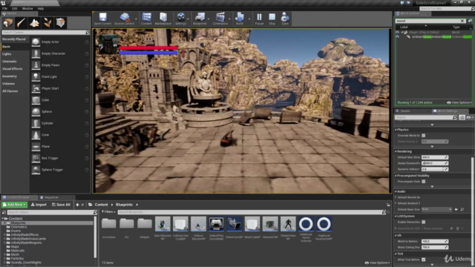Image resolution: width=475 pixels, height=267 pixels.
Task: Open the File menu
Action: coord(5,8)
